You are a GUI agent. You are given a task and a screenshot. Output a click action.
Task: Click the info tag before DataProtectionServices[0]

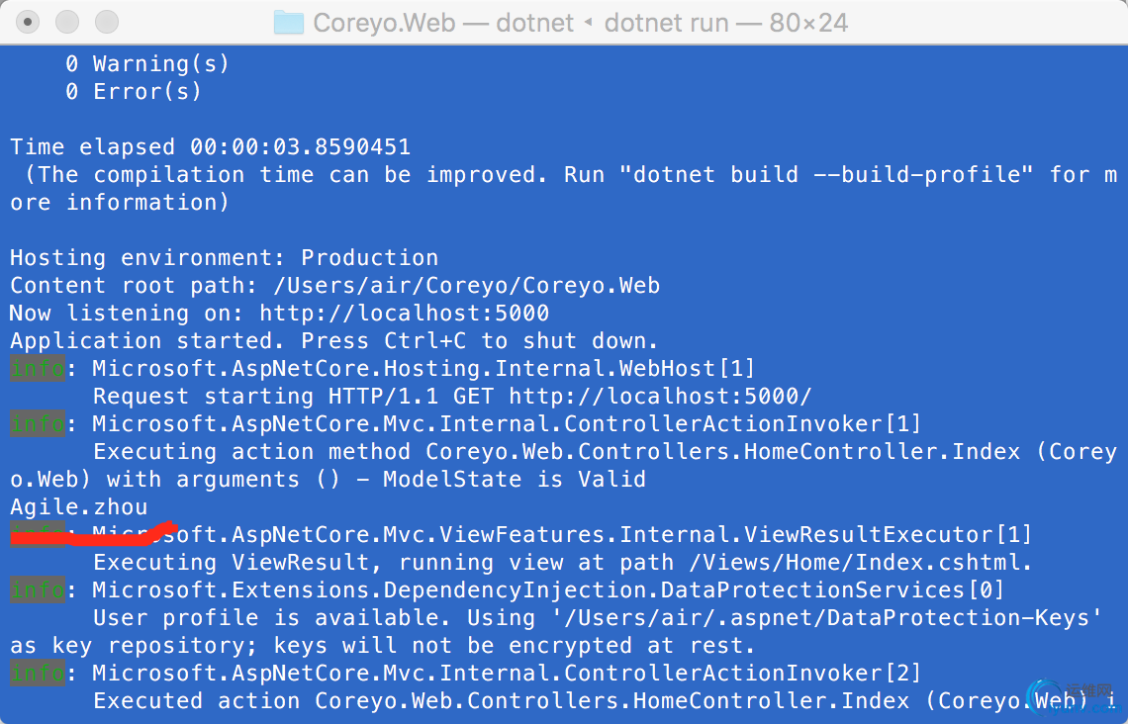38,589
